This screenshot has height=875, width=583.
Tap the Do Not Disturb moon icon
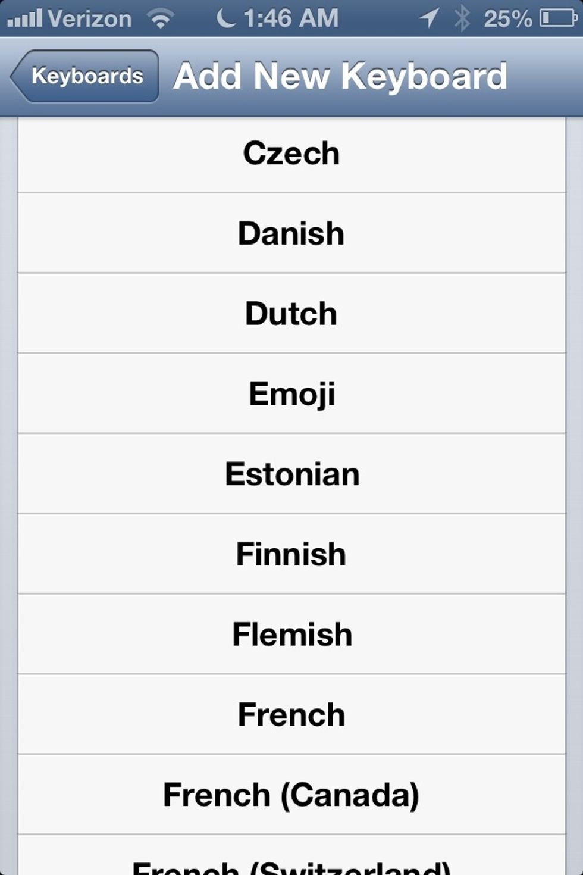click(225, 18)
